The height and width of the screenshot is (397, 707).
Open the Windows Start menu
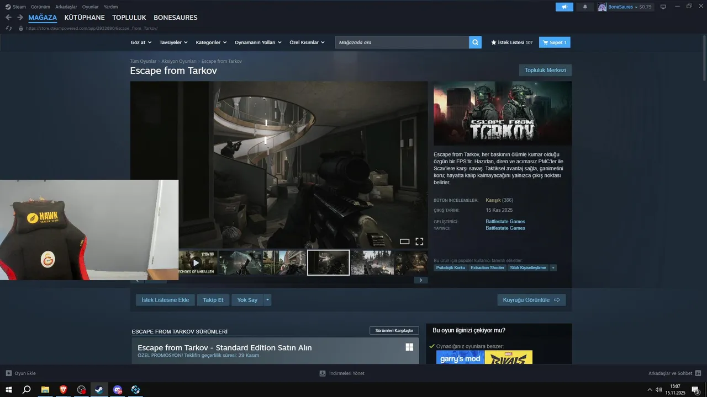coord(9,390)
